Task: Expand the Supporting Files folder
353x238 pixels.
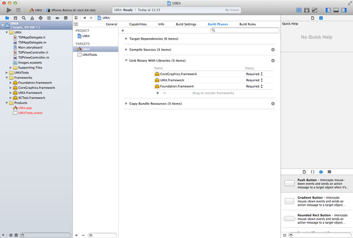Action: coord(11,68)
